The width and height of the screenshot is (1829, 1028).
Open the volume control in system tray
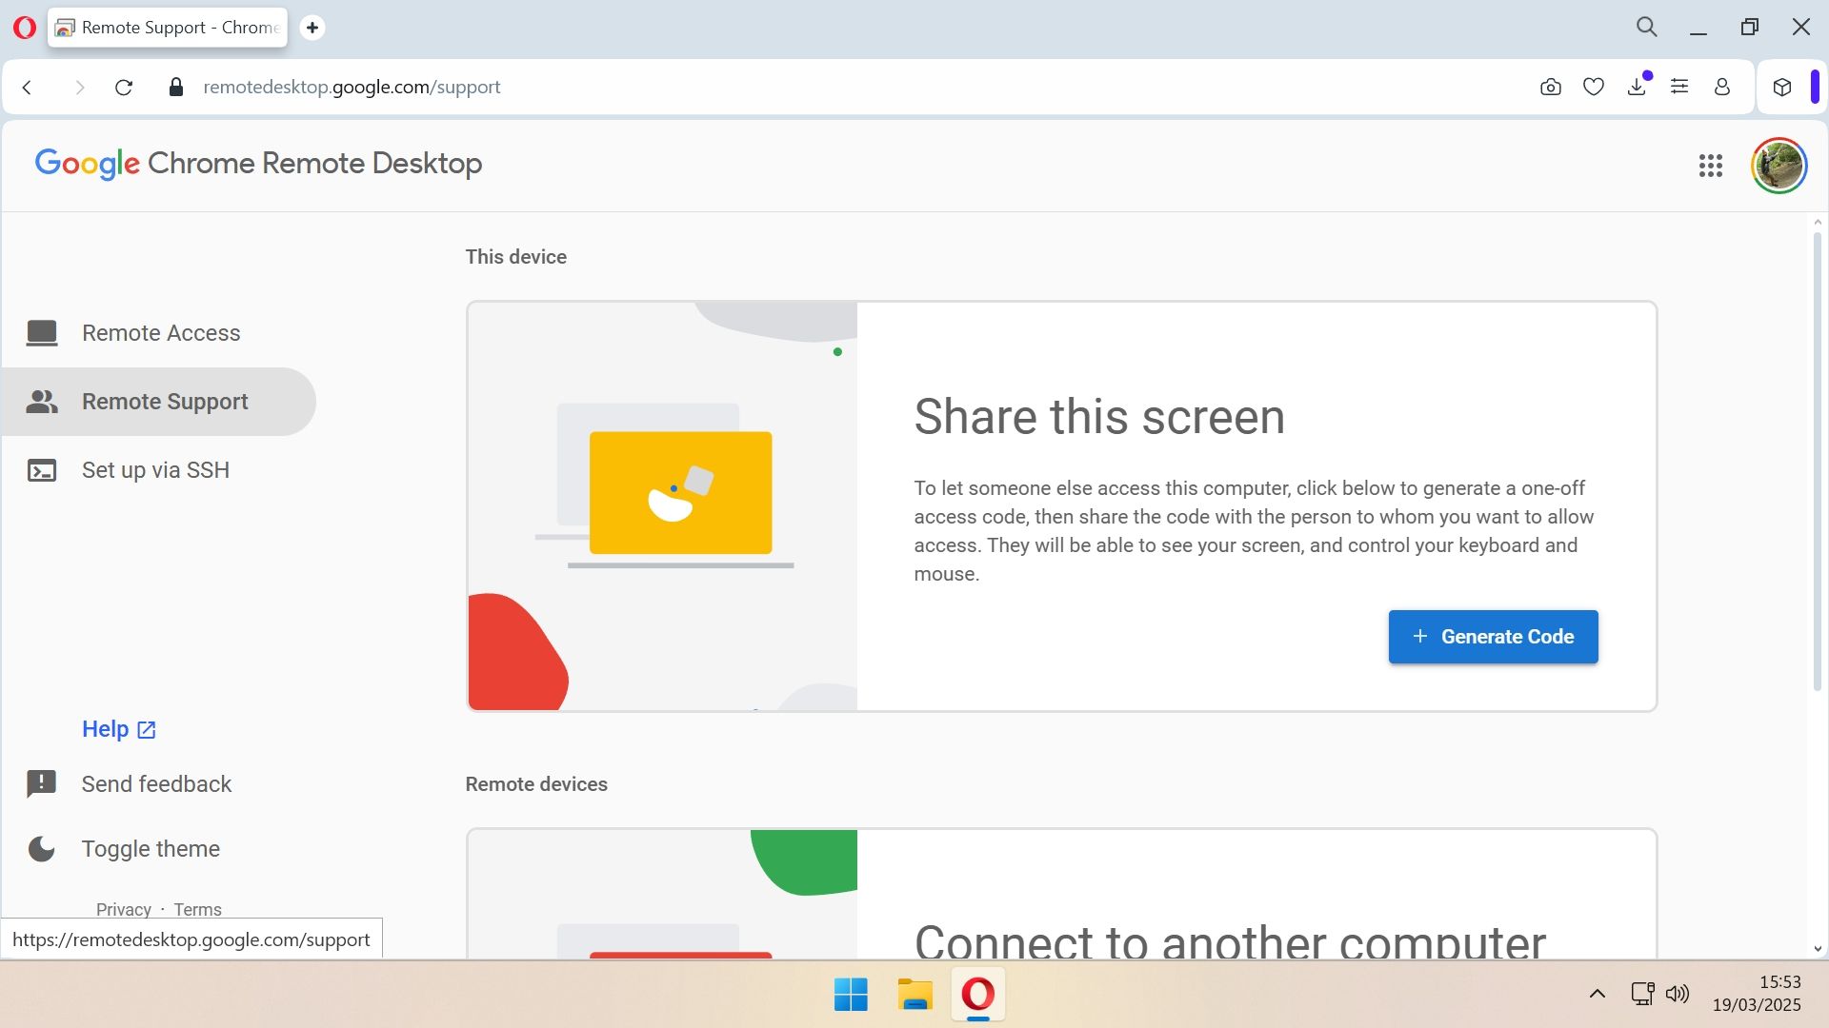tap(1678, 994)
